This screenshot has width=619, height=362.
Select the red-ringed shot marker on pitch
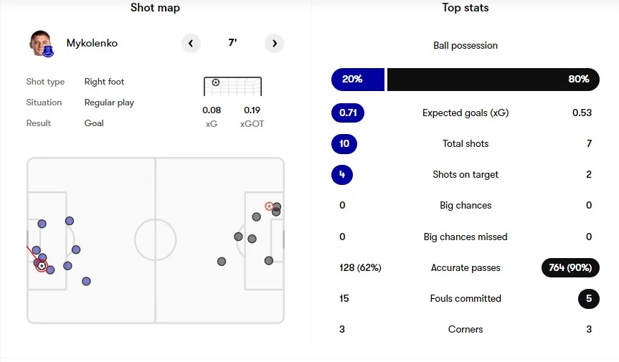(x=269, y=206)
